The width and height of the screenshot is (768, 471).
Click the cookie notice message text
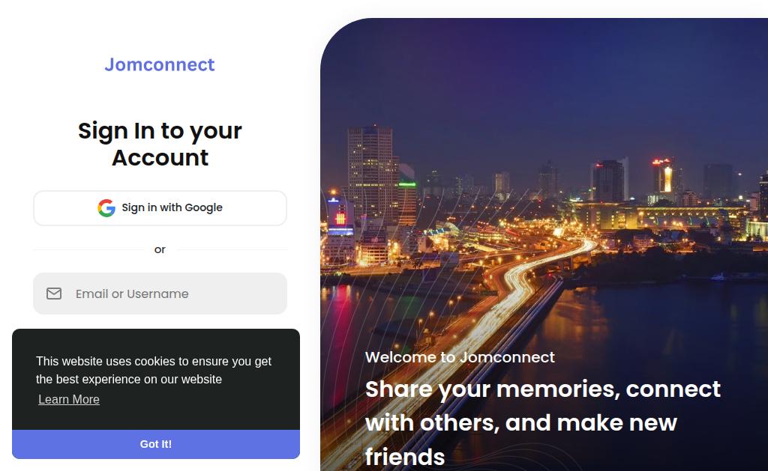(x=153, y=370)
